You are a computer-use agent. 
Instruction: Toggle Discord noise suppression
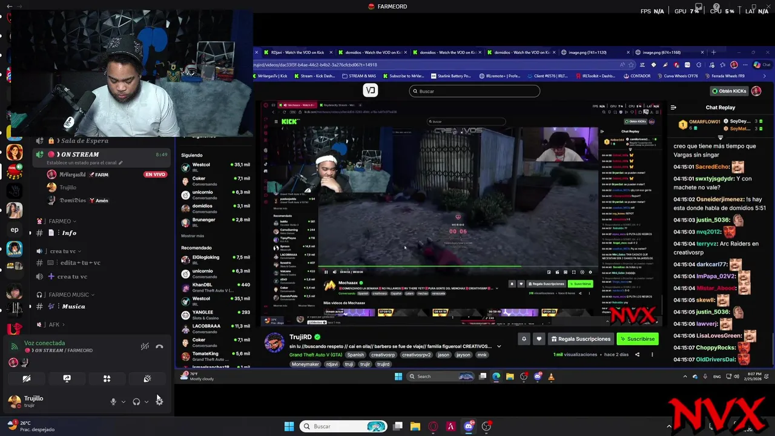[x=145, y=346]
